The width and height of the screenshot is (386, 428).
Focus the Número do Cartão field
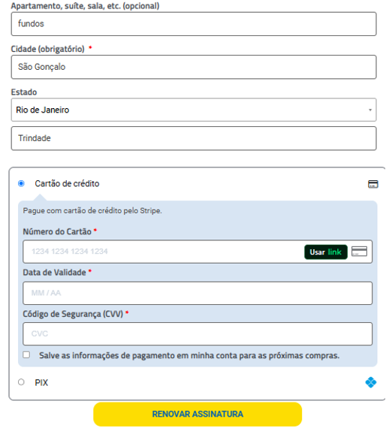click(164, 252)
